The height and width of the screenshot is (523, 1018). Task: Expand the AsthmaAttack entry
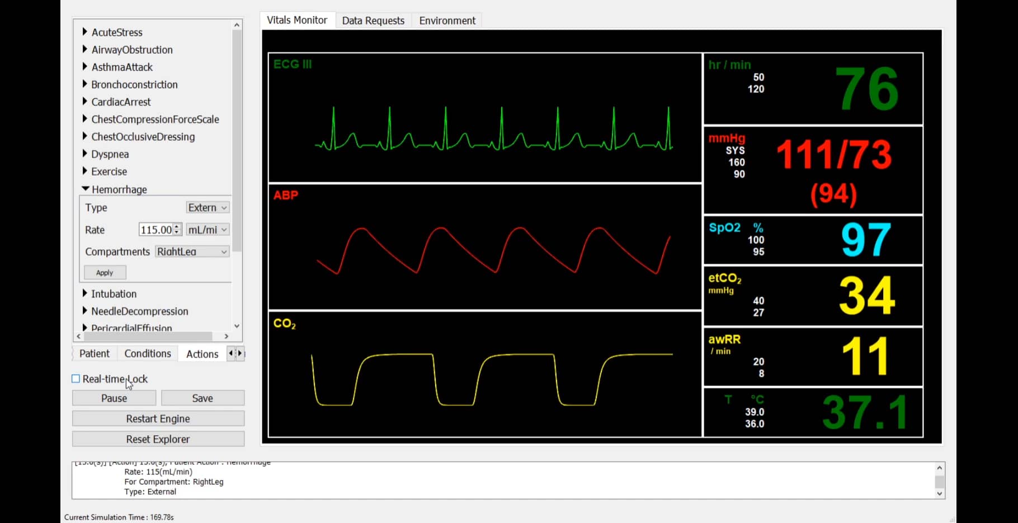point(85,67)
